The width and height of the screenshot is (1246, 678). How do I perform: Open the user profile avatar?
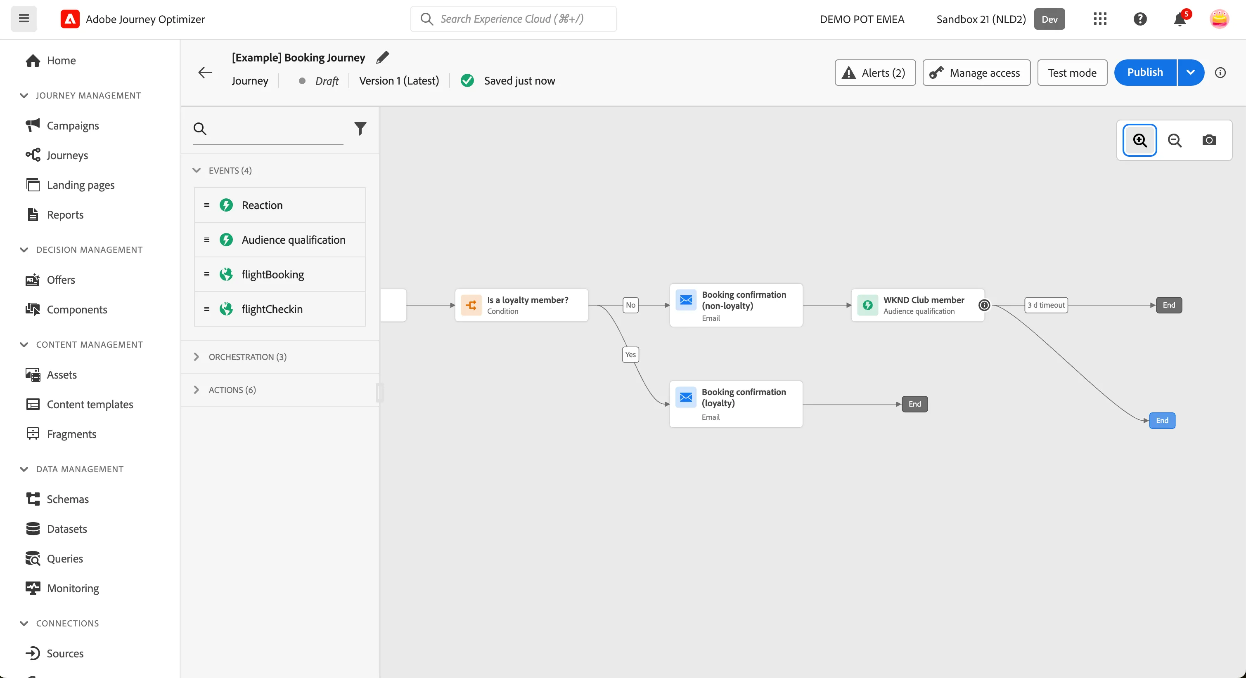coord(1219,19)
